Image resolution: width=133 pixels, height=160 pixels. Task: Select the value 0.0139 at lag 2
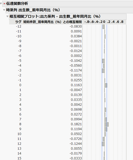click(76, 95)
